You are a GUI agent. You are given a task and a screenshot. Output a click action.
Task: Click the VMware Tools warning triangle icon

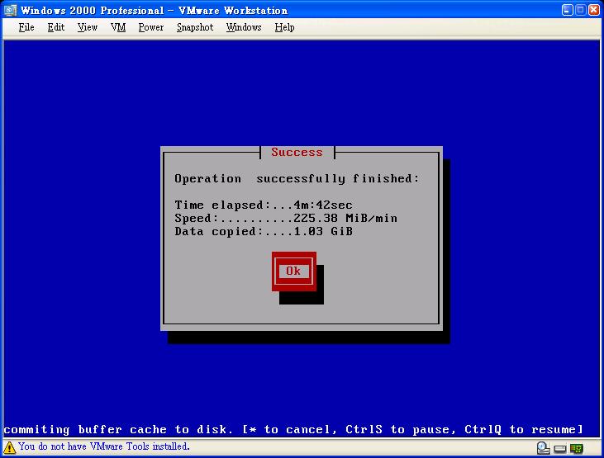coord(9,447)
